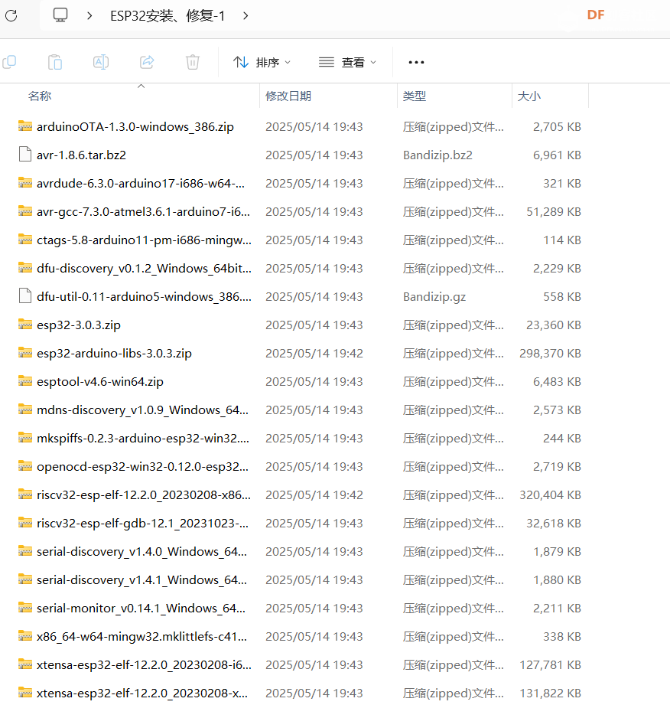Screen dimensions: 670x718
Task: Open the three-dot more options menu
Action: (417, 62)
